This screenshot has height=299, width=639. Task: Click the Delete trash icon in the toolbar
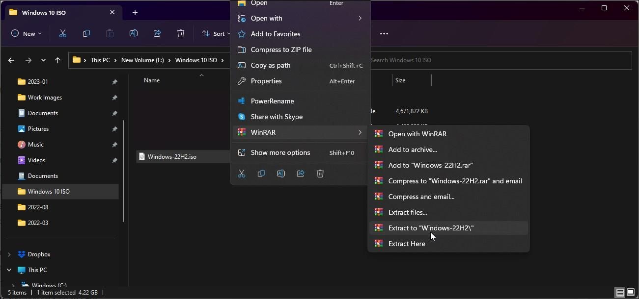(181, 33)
